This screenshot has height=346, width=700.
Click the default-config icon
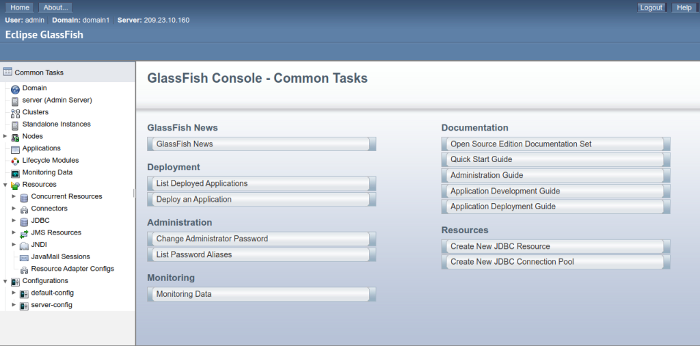tap(24, 294)
